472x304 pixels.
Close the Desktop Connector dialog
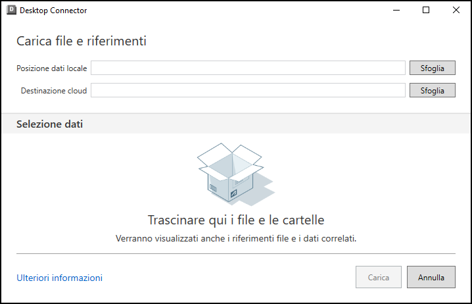coord(456,11)
